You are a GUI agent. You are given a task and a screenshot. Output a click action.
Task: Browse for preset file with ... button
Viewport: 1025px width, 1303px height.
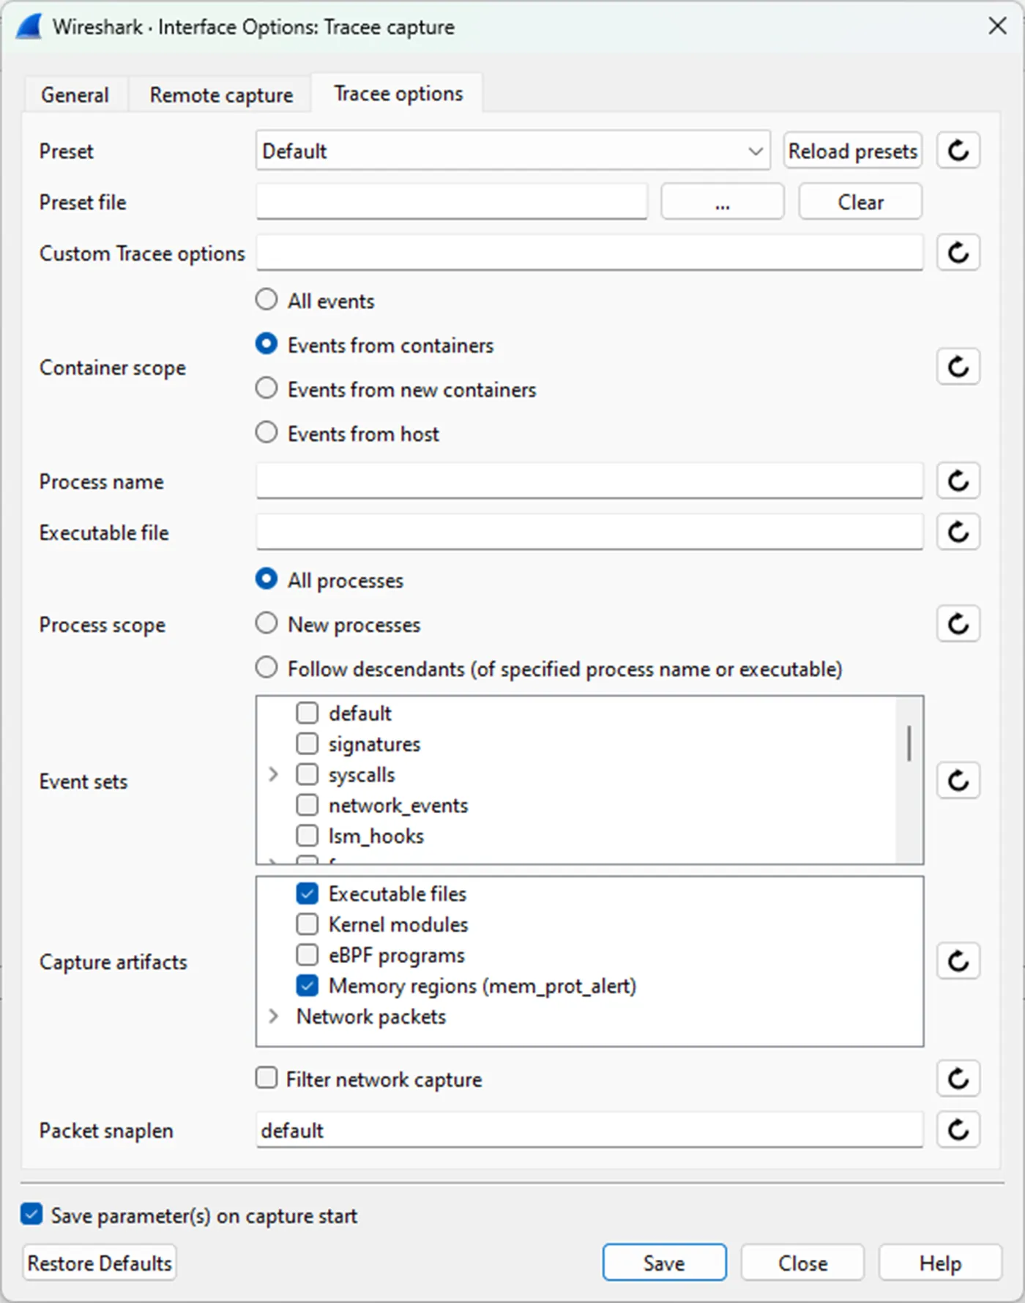click(x=723, y=201)
